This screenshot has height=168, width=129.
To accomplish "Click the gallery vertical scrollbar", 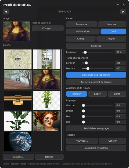I will [x=62, y=100].
